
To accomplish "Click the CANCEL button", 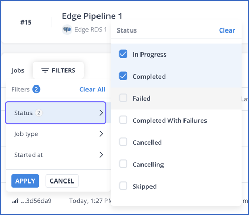I will click(x=62, y=181).
